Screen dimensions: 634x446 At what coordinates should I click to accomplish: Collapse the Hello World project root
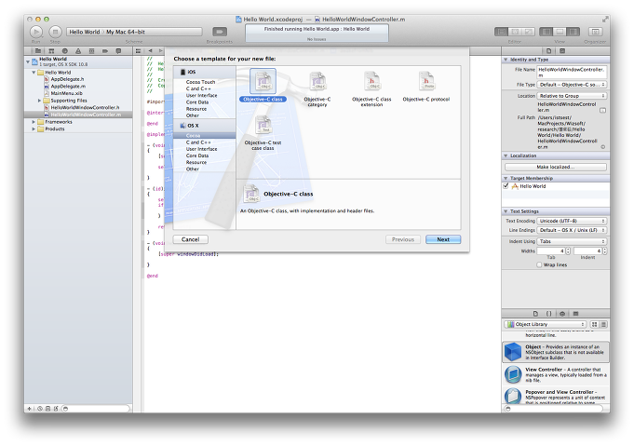coord(28,61)
